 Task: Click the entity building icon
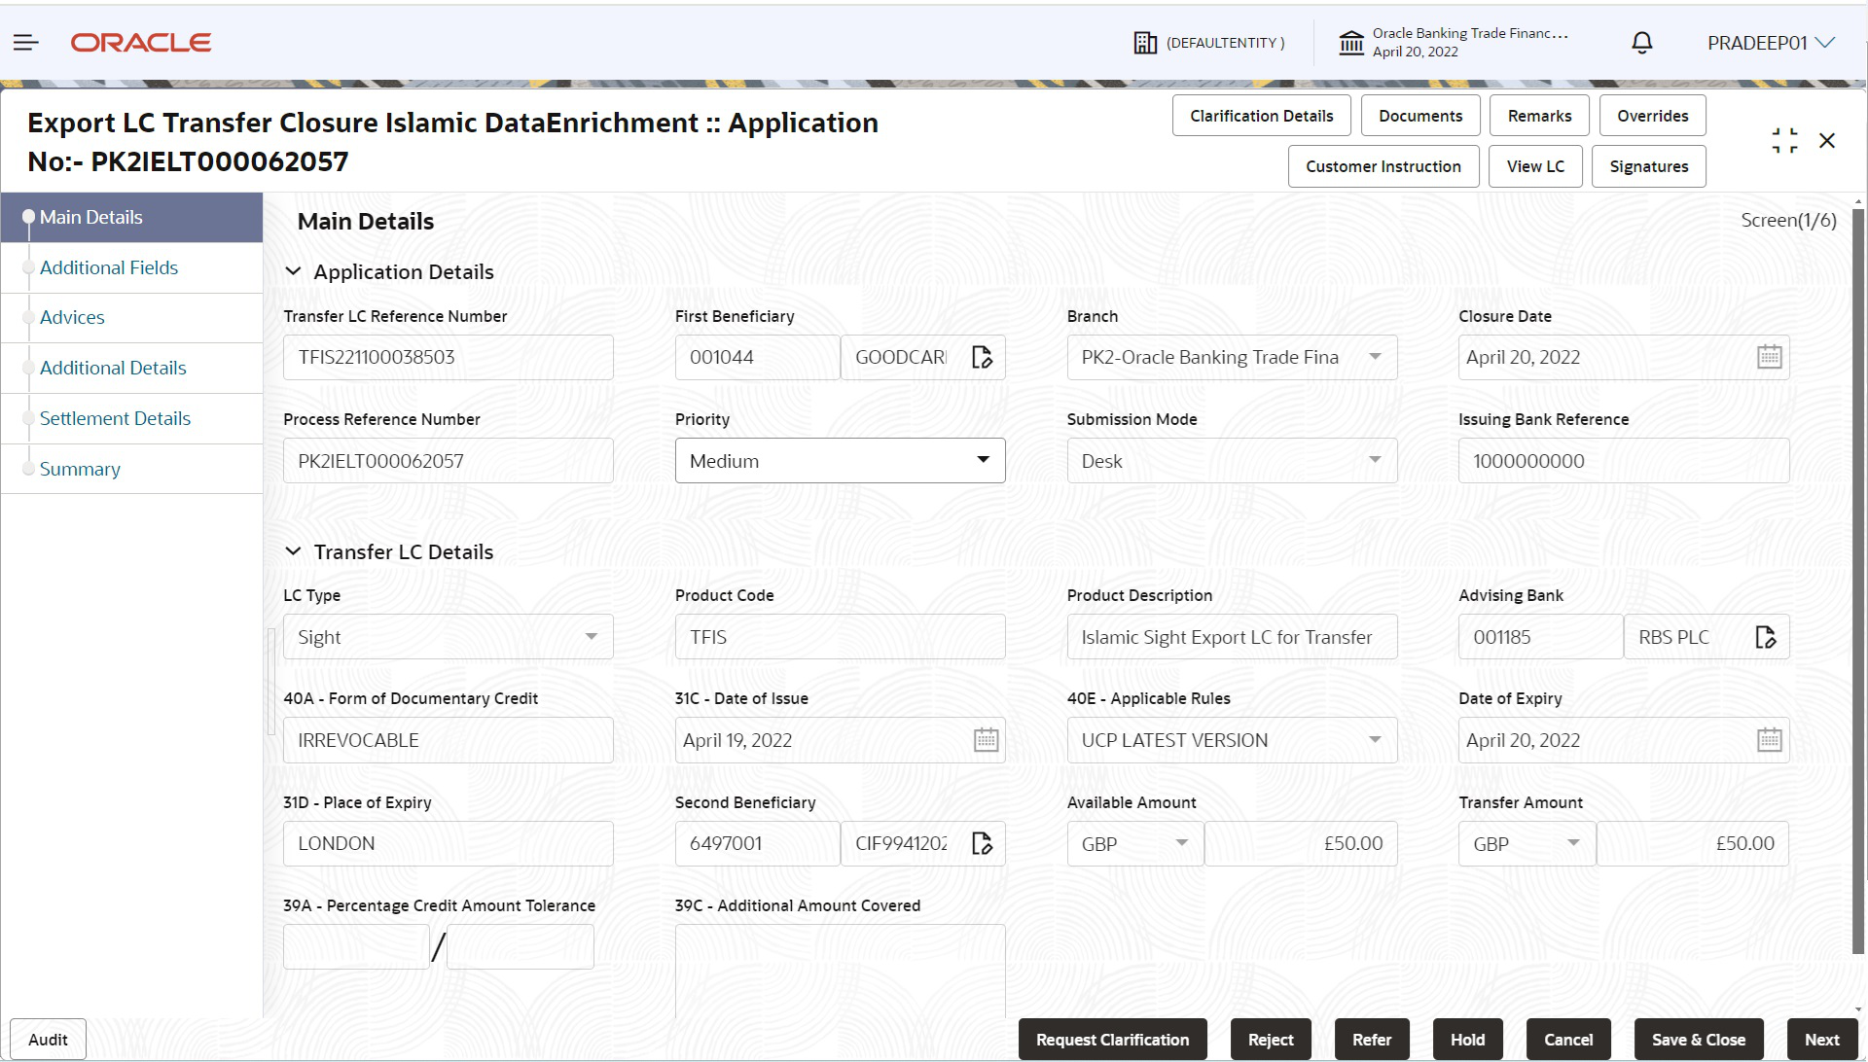pos(1145,43)
